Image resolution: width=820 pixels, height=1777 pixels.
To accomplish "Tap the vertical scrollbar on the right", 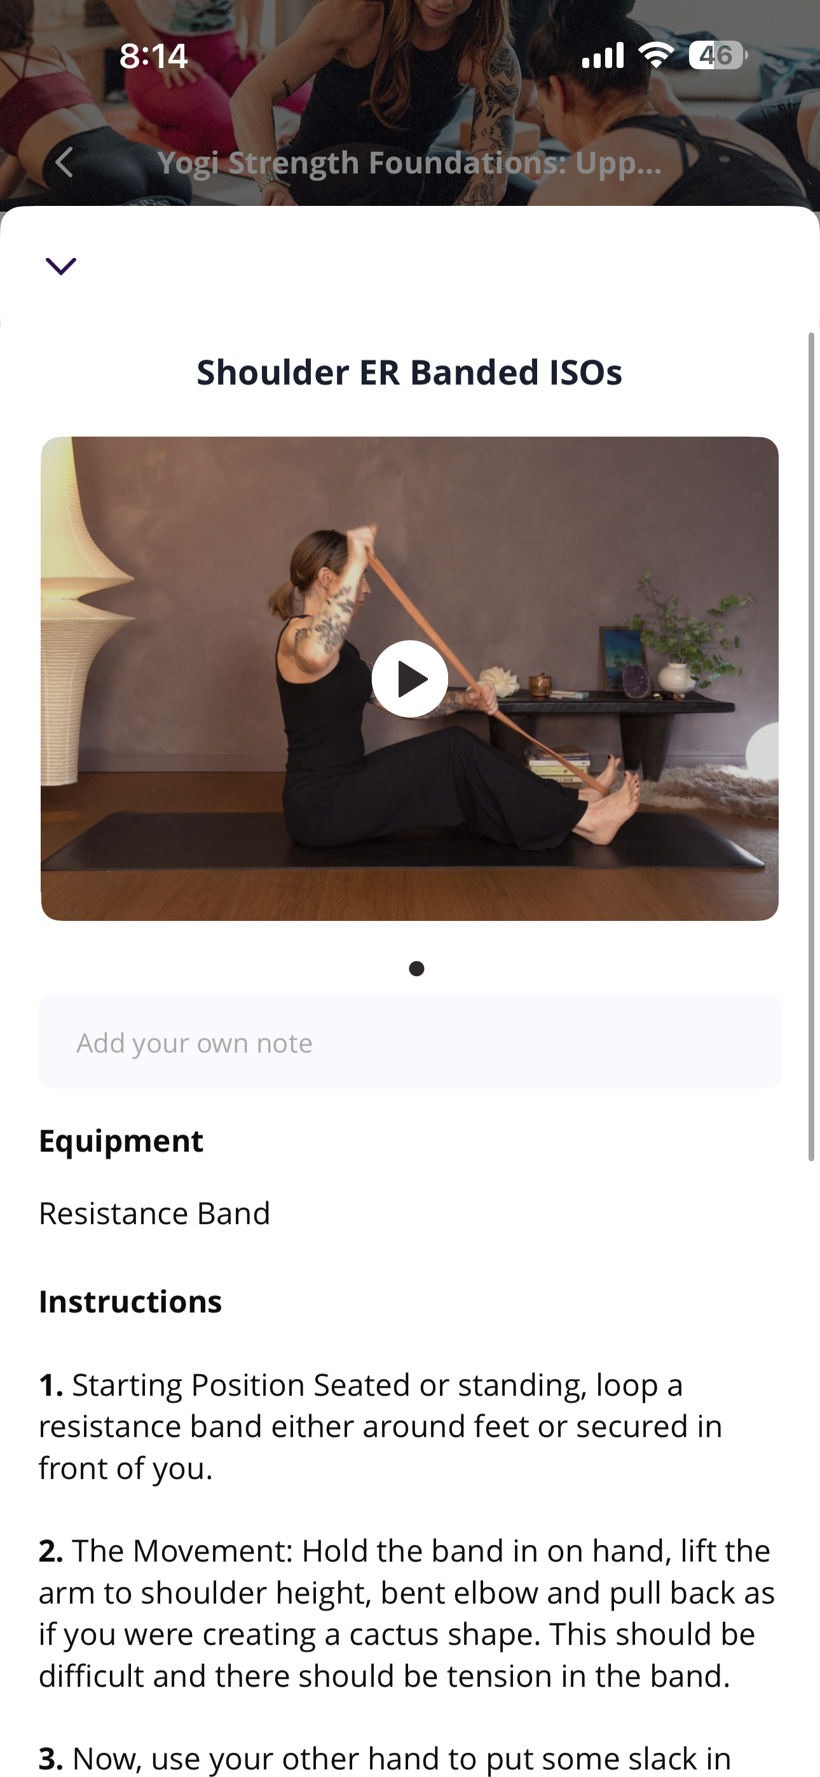I will (812, 746).
